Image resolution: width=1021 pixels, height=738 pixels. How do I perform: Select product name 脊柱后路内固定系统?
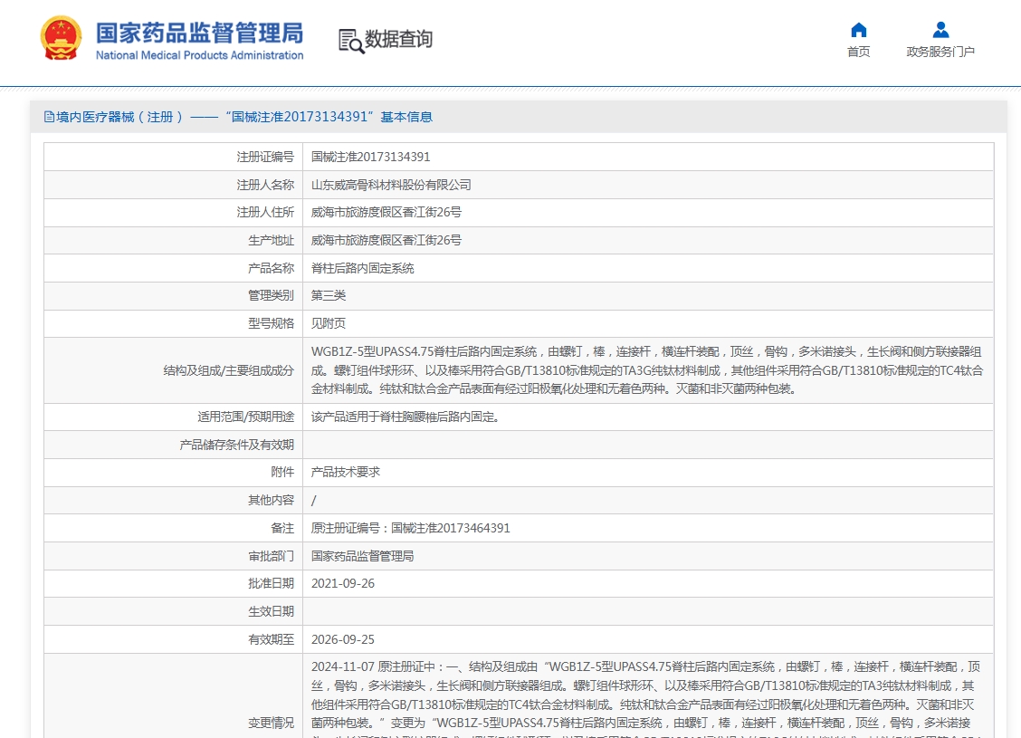(x=363, y=268)
